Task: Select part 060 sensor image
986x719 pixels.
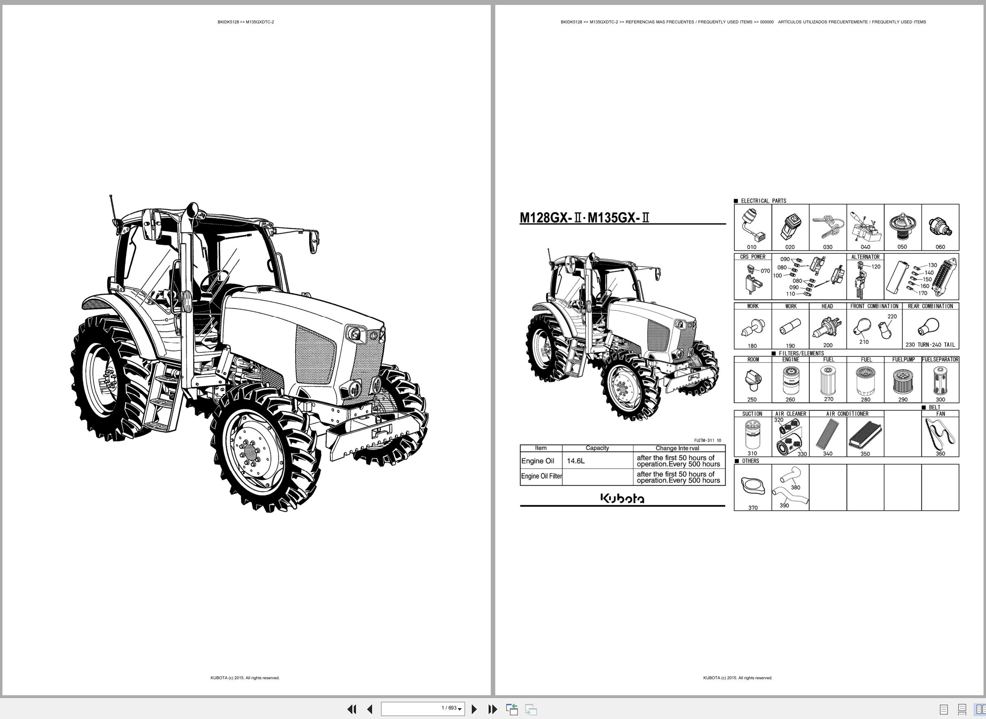Action: click(940, 227)
